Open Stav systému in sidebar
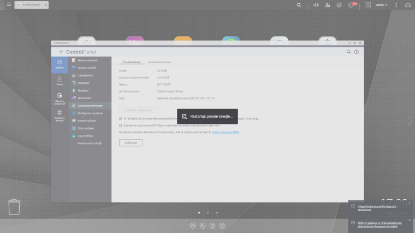415x233 pixels. (90, 128)
